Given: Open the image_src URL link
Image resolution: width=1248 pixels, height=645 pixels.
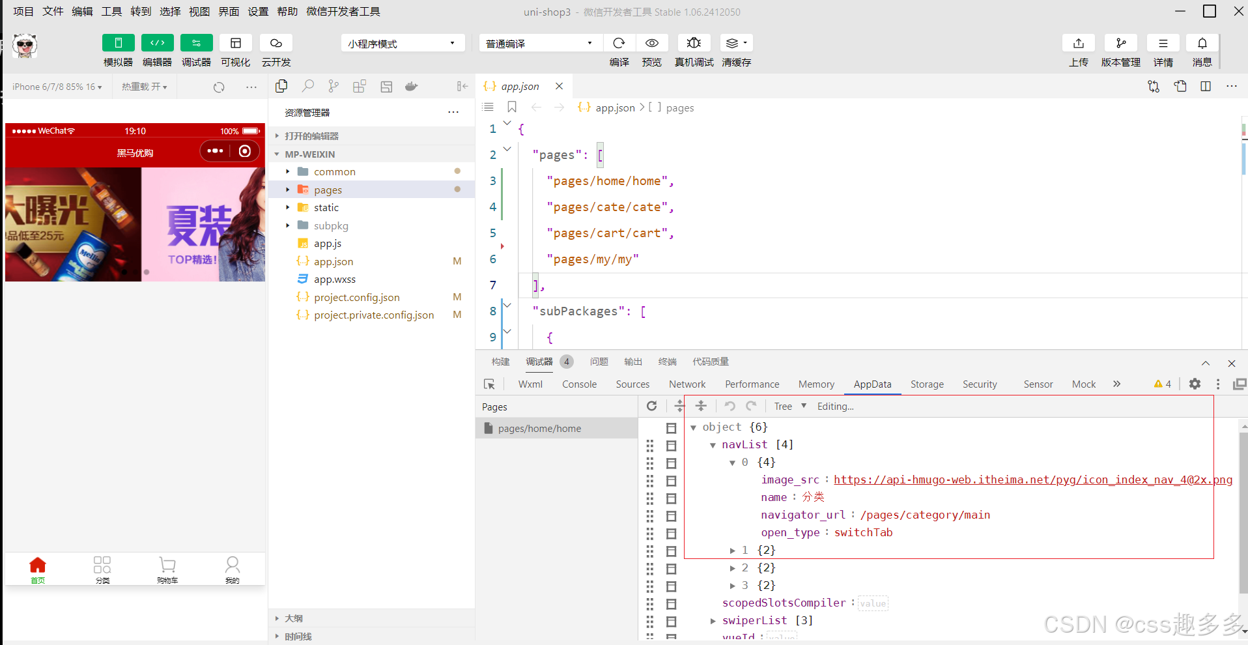Looking at the screenshot, I should click(x=1033, y=480).
